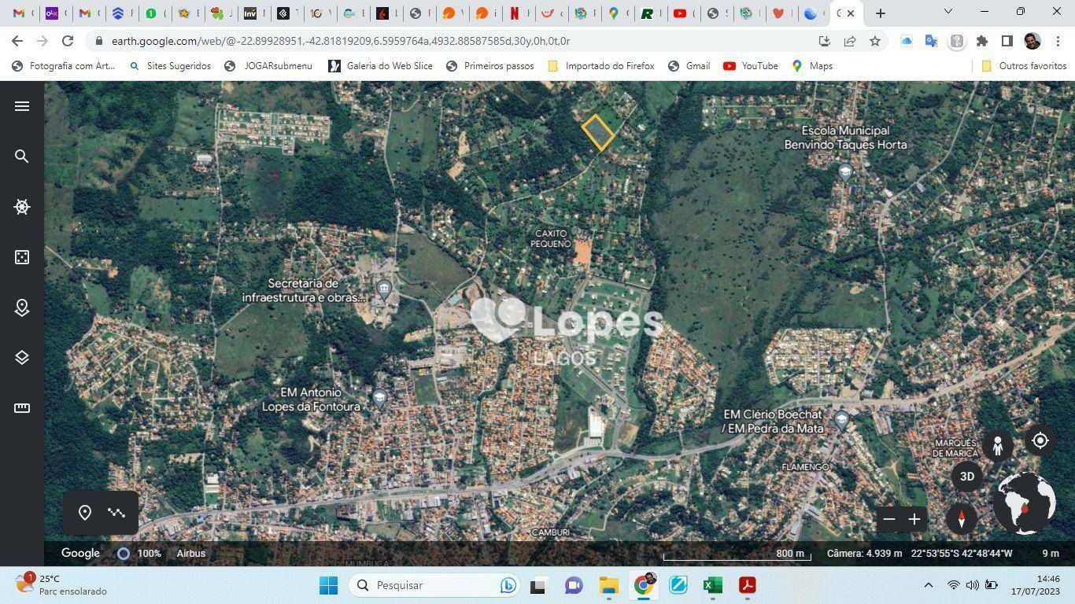Open Primeiros passos bookmark
Image resolution: width=1075 pixels, height=604 pixels.
[x=489, y=66]
